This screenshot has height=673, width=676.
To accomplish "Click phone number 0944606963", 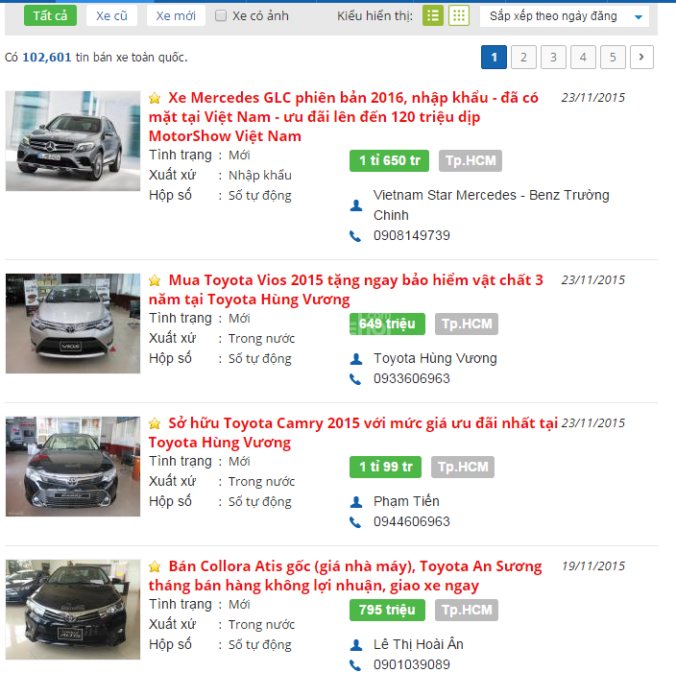I will tap(412, 522).
